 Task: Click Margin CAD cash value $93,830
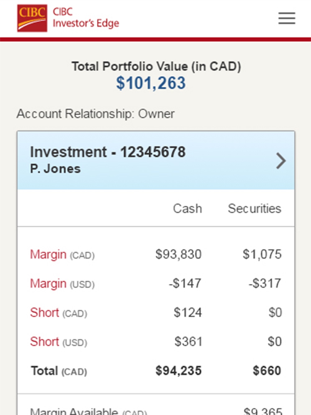tap(179, 254)
